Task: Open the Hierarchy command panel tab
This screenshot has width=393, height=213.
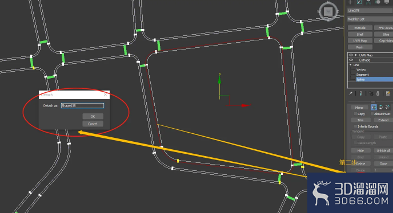Action: 368,2
